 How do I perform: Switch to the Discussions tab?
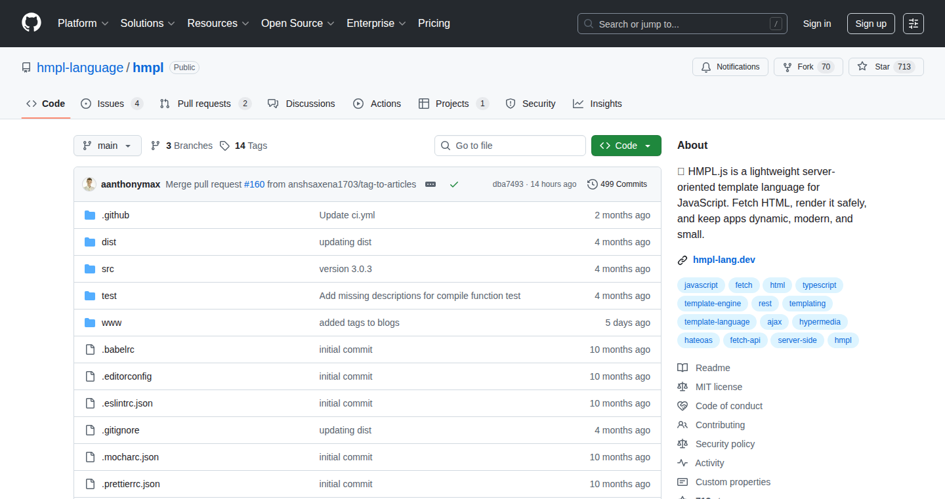[301, 104]
